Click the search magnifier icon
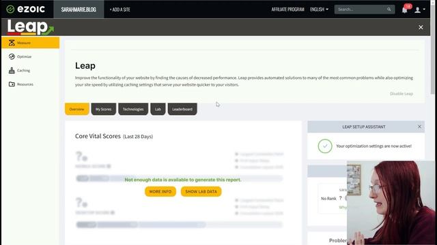 [x=389, y=10]
